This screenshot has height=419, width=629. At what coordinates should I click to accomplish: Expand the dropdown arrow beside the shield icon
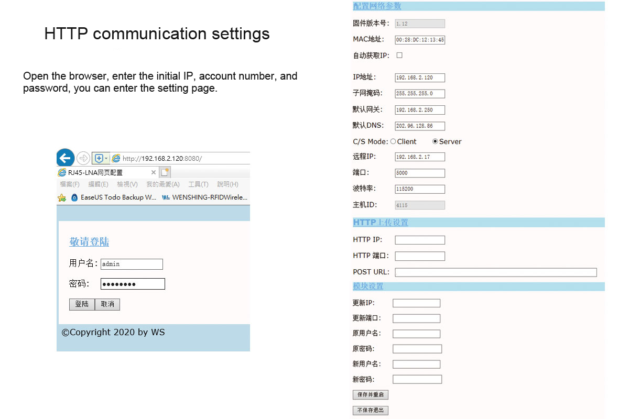click(106, 158)
